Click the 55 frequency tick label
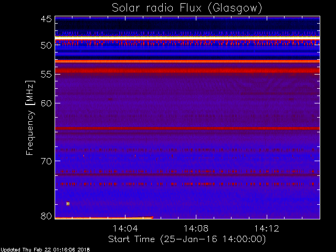 [x=46, y=75]
